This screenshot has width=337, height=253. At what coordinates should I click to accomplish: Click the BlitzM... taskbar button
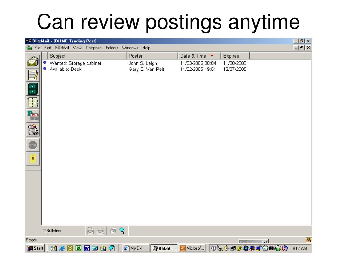tap(164, 248)
